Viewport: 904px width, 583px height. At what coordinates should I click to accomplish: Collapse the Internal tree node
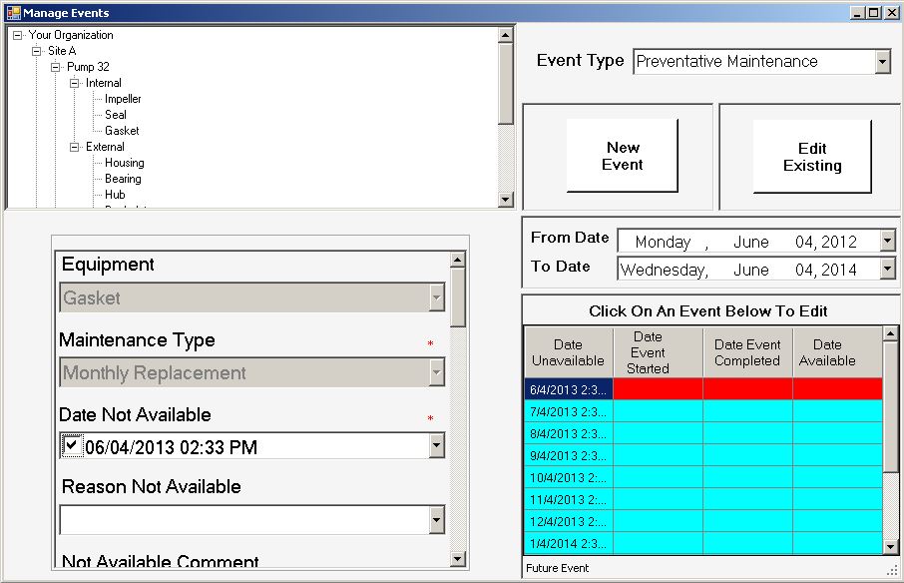[x=75, y=83]
